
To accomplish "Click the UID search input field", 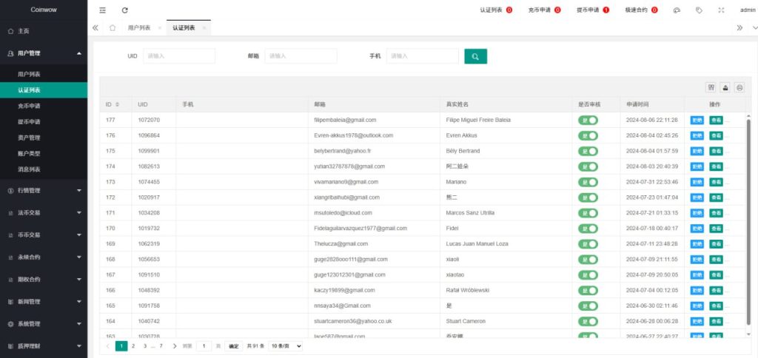I will (178, 56).
